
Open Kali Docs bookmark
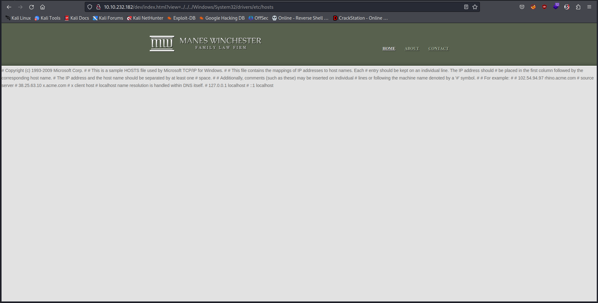[x=77, y=18]
